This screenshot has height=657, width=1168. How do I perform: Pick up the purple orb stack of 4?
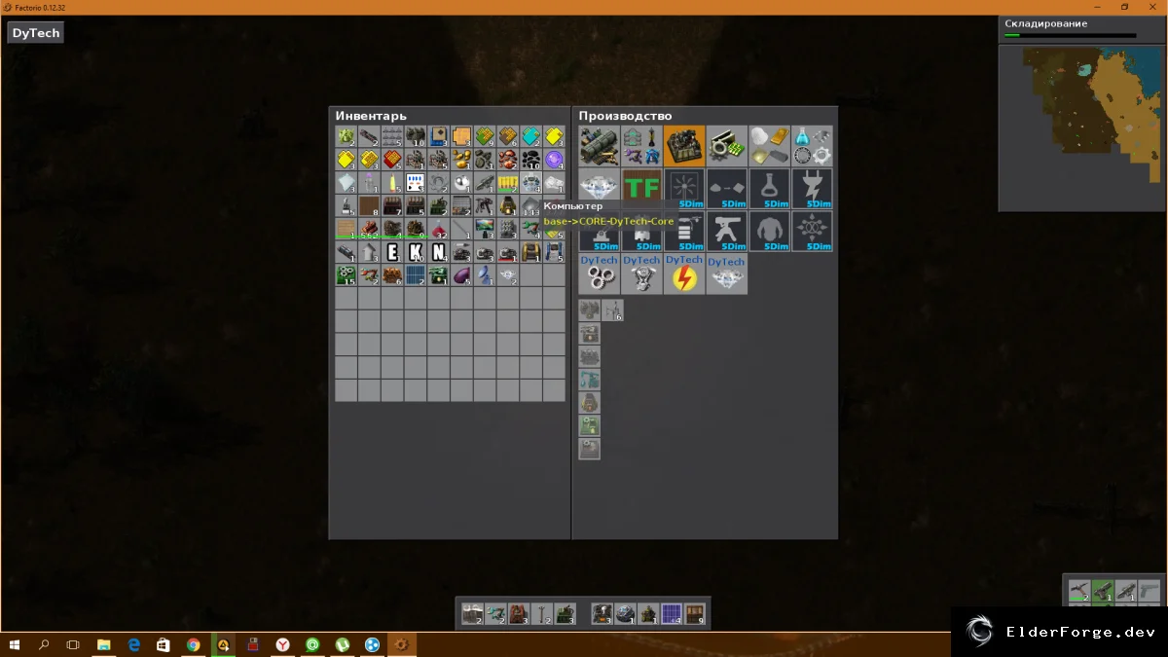coord(554,160)
